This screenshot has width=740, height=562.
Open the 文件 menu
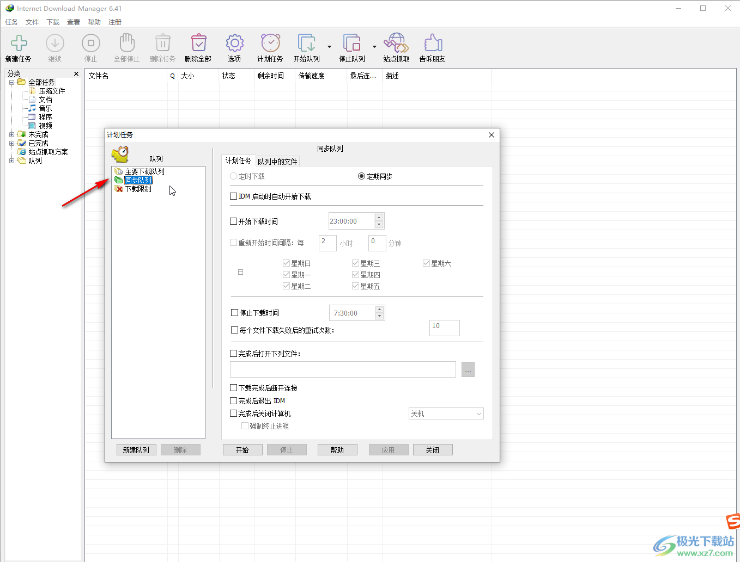pos(32,22)
